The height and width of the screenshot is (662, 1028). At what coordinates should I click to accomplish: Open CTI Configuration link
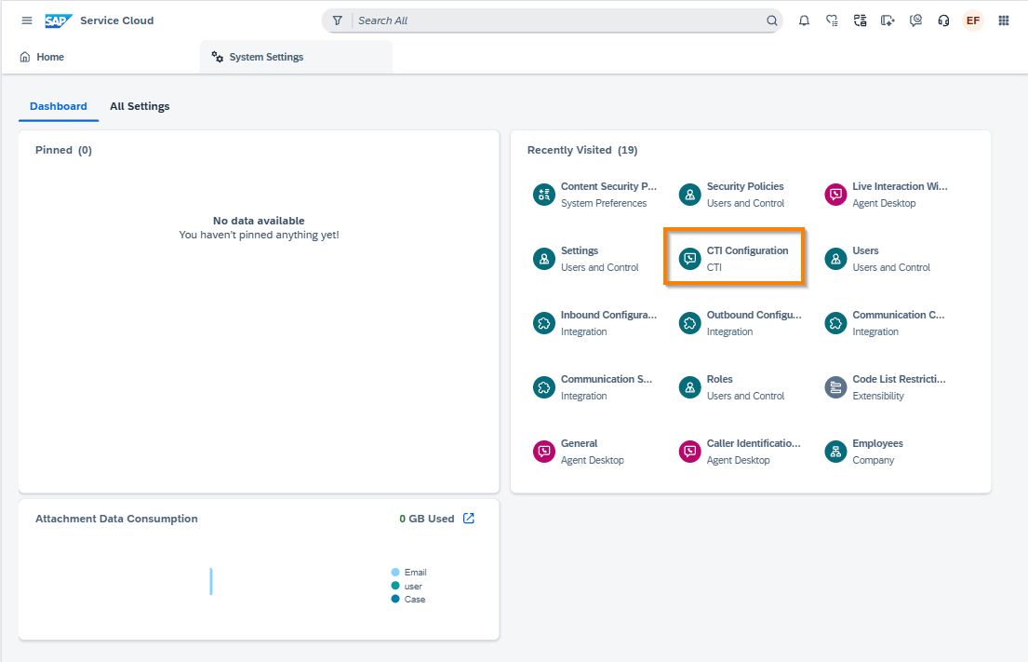[747, 250]
